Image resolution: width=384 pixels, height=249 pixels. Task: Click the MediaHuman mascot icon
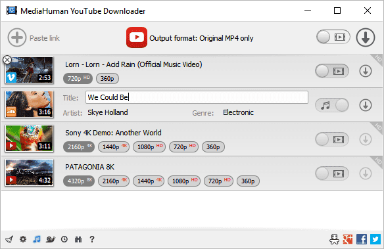click(334, 239)
